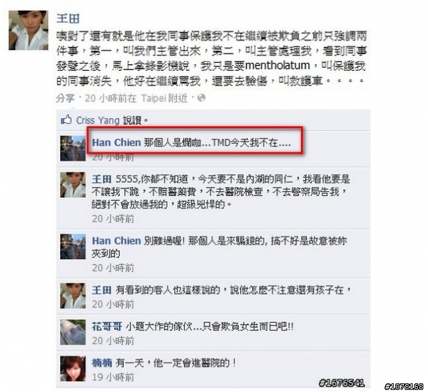Click the thumbs-up like icon
The width and height of the screenshot is (428, 392).
(66, 120)
